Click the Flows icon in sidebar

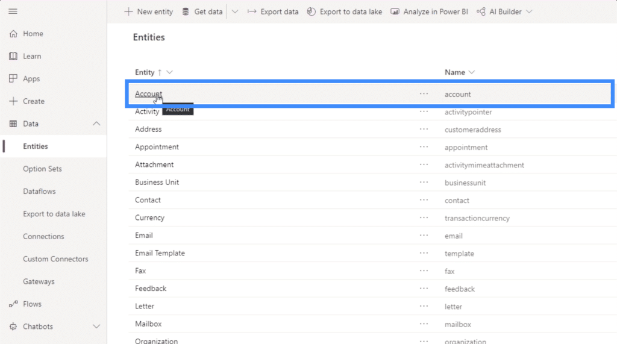pos(13,304)
